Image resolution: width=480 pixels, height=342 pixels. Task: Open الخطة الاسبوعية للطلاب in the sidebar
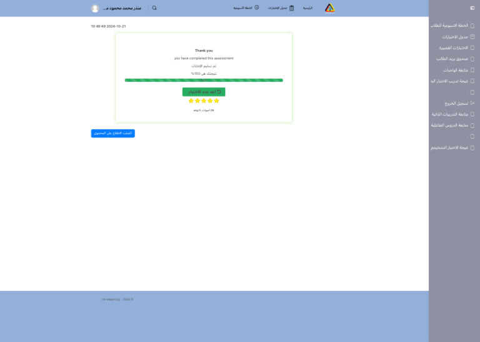point(452,26)
